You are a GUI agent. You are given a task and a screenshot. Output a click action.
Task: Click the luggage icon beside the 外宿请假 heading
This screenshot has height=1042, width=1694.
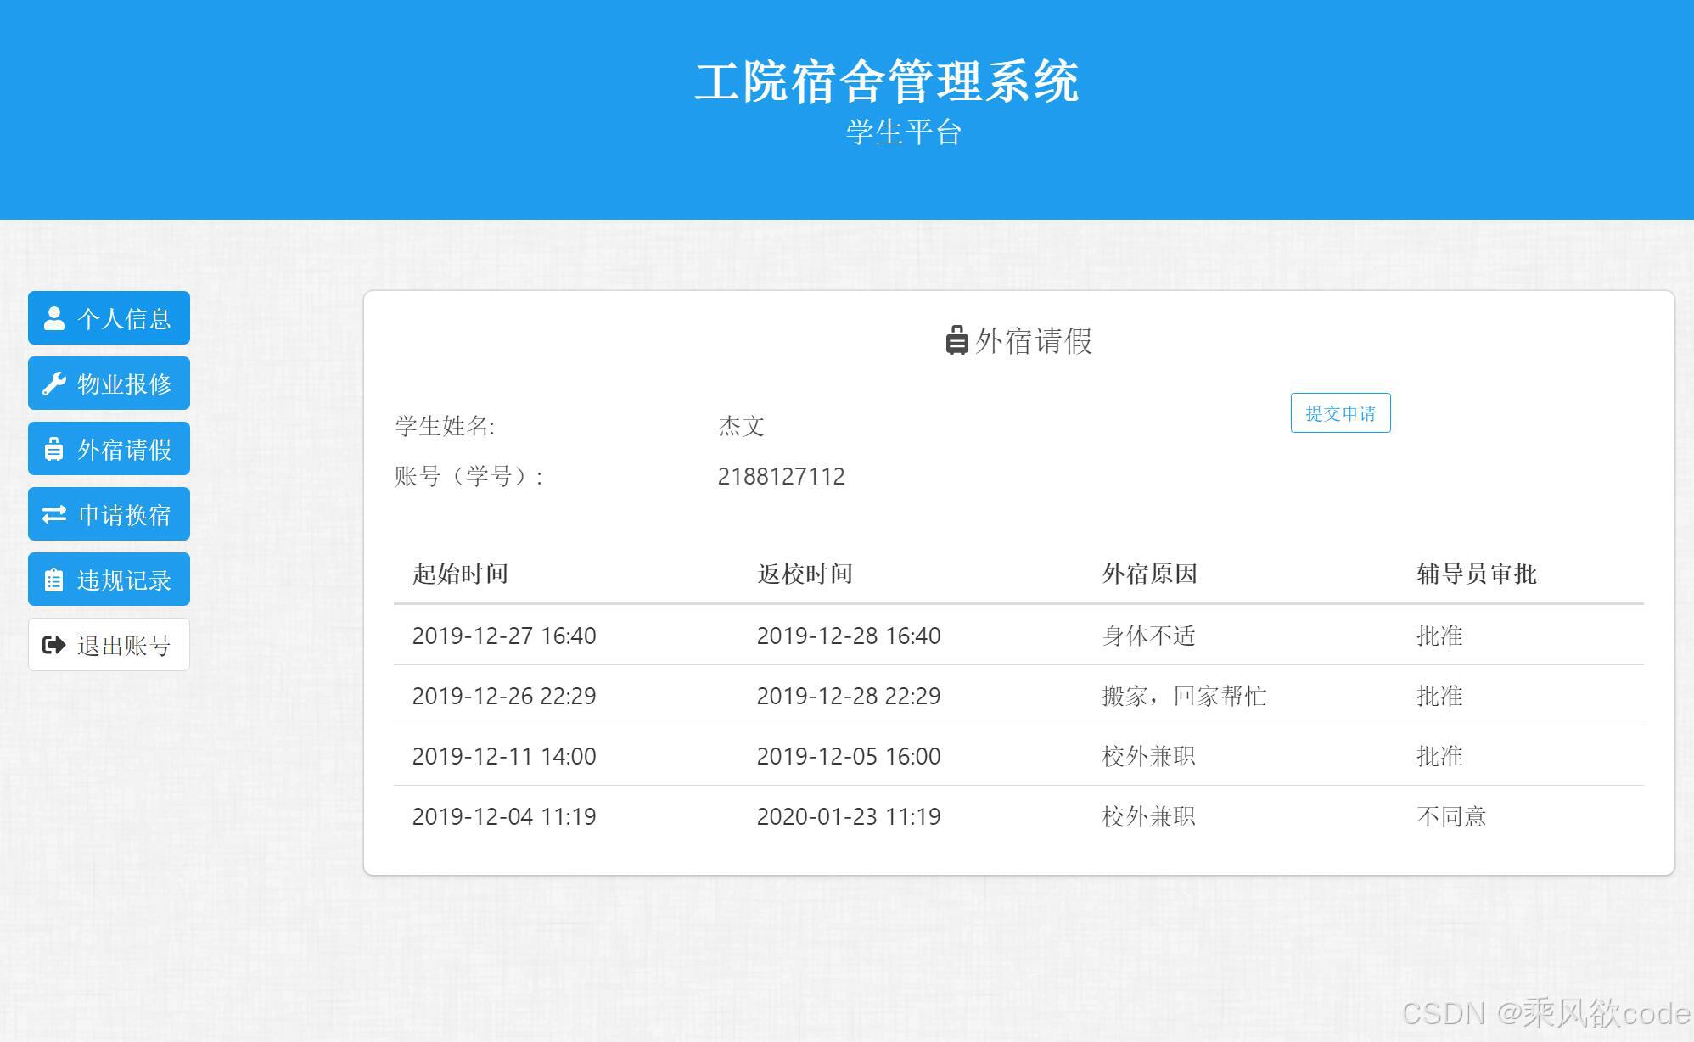(957, 341)
